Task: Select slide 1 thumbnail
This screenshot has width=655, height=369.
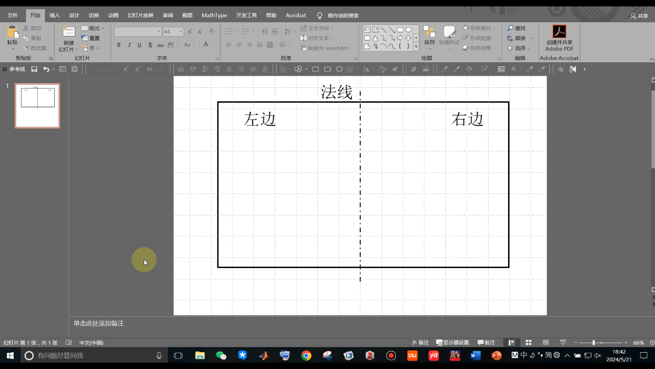Action: pos(37,106)
